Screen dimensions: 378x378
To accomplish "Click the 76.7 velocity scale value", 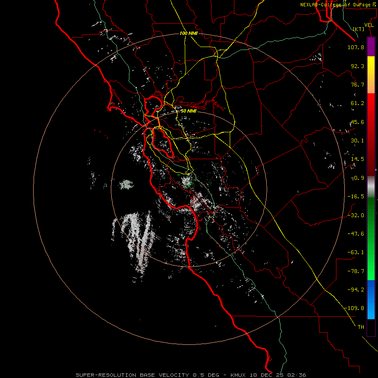I will pyautogui.click(x=357, y=84).
